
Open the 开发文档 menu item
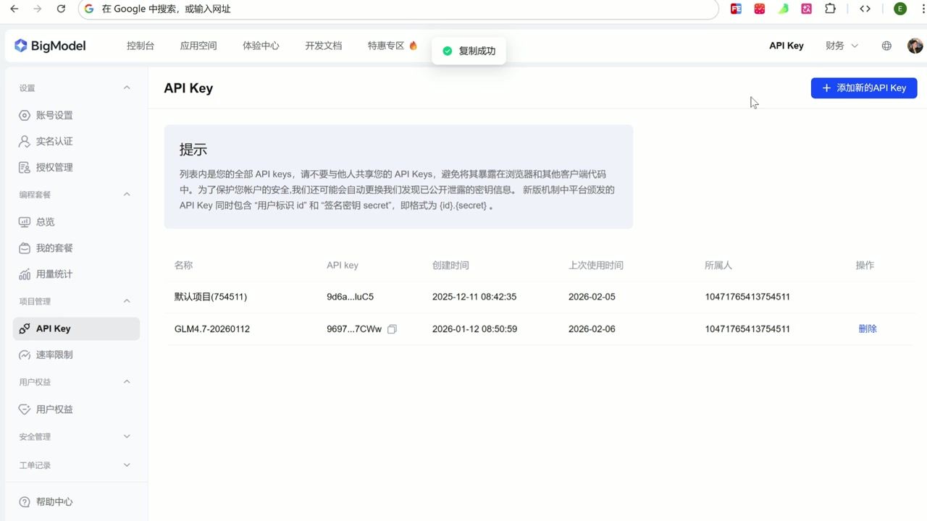coord(323,46)
